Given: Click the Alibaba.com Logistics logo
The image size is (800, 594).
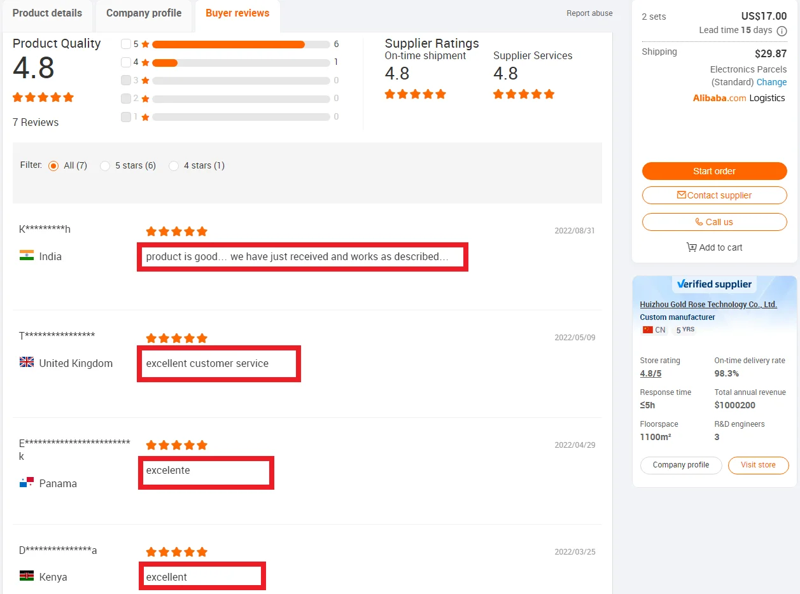Looking at the screenshot, I should click(x=739, y=98).
